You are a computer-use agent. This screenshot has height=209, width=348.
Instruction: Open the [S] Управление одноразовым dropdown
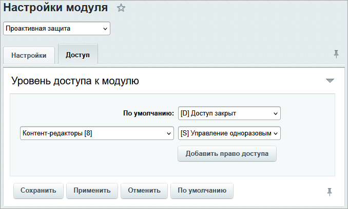tap(229, 133)
